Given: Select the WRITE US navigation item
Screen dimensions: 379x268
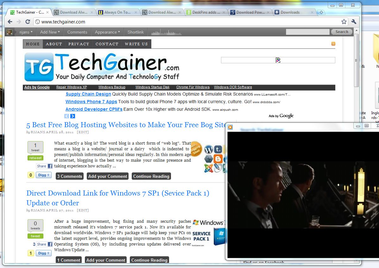Looking at the screenshot, I should [136, 44].
